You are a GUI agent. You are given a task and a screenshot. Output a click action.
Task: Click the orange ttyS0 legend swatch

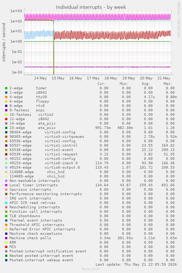pyautogui.click(x=6, y=97)
